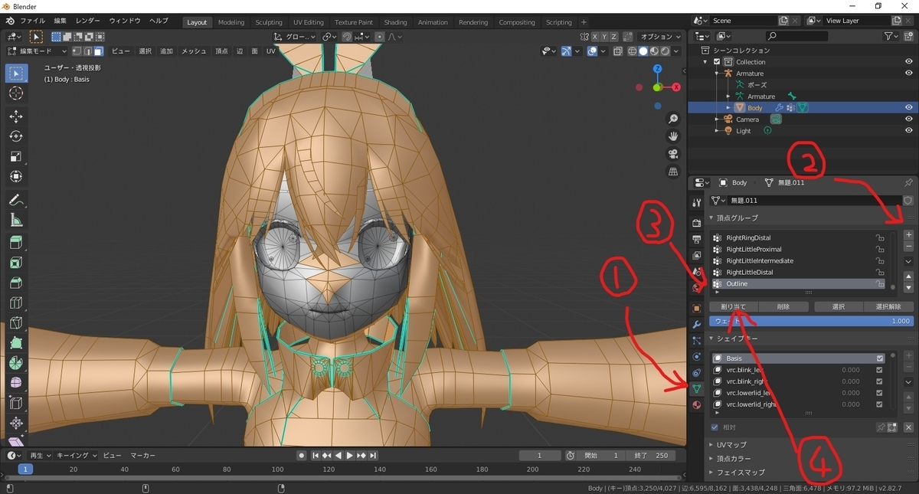Select the Poly Build tool
The image size is (919, 494).
[16, 342]
